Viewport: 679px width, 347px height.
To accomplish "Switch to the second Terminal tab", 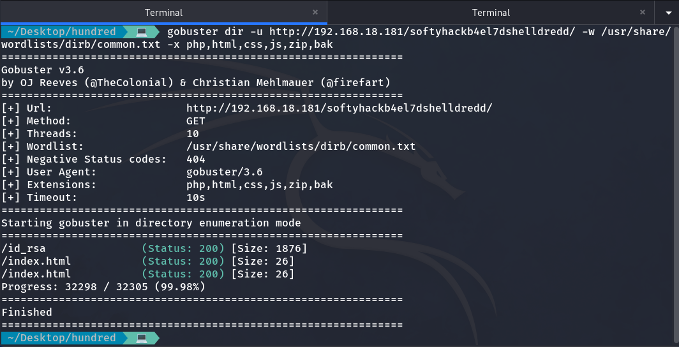I will coord(491,12).
